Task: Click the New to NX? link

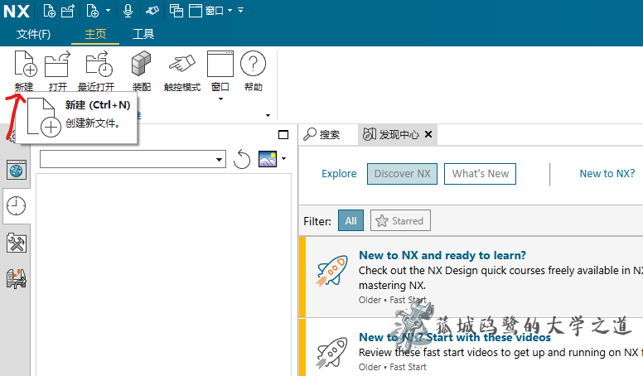Action: click(607, 174)
